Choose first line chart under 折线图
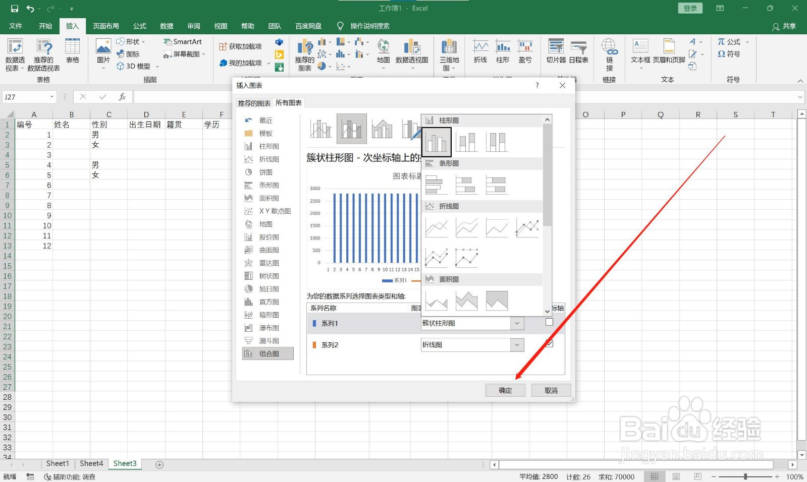807x482 pixels. (437, 228)
